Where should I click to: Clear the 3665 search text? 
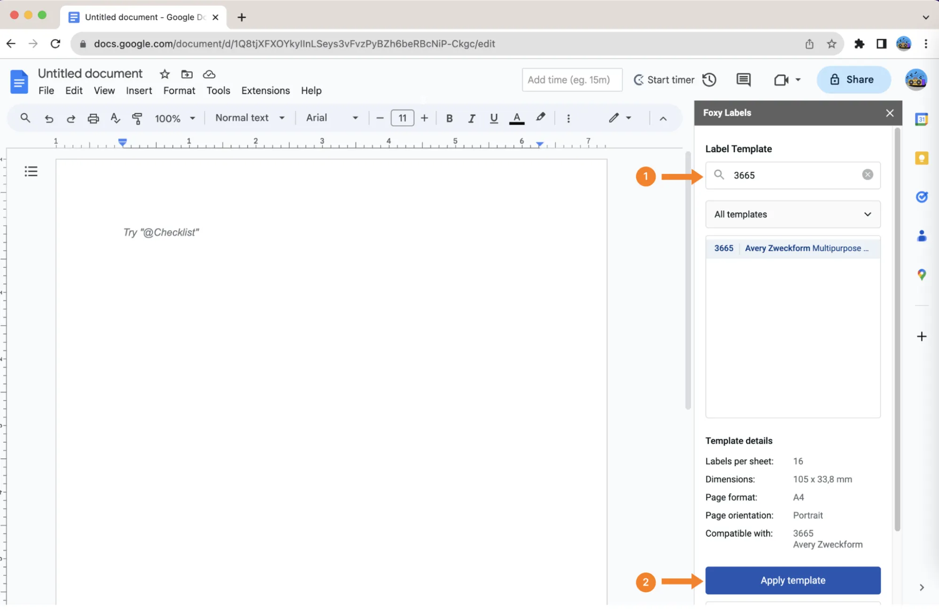pyautogui.click(x=867, y=175)
